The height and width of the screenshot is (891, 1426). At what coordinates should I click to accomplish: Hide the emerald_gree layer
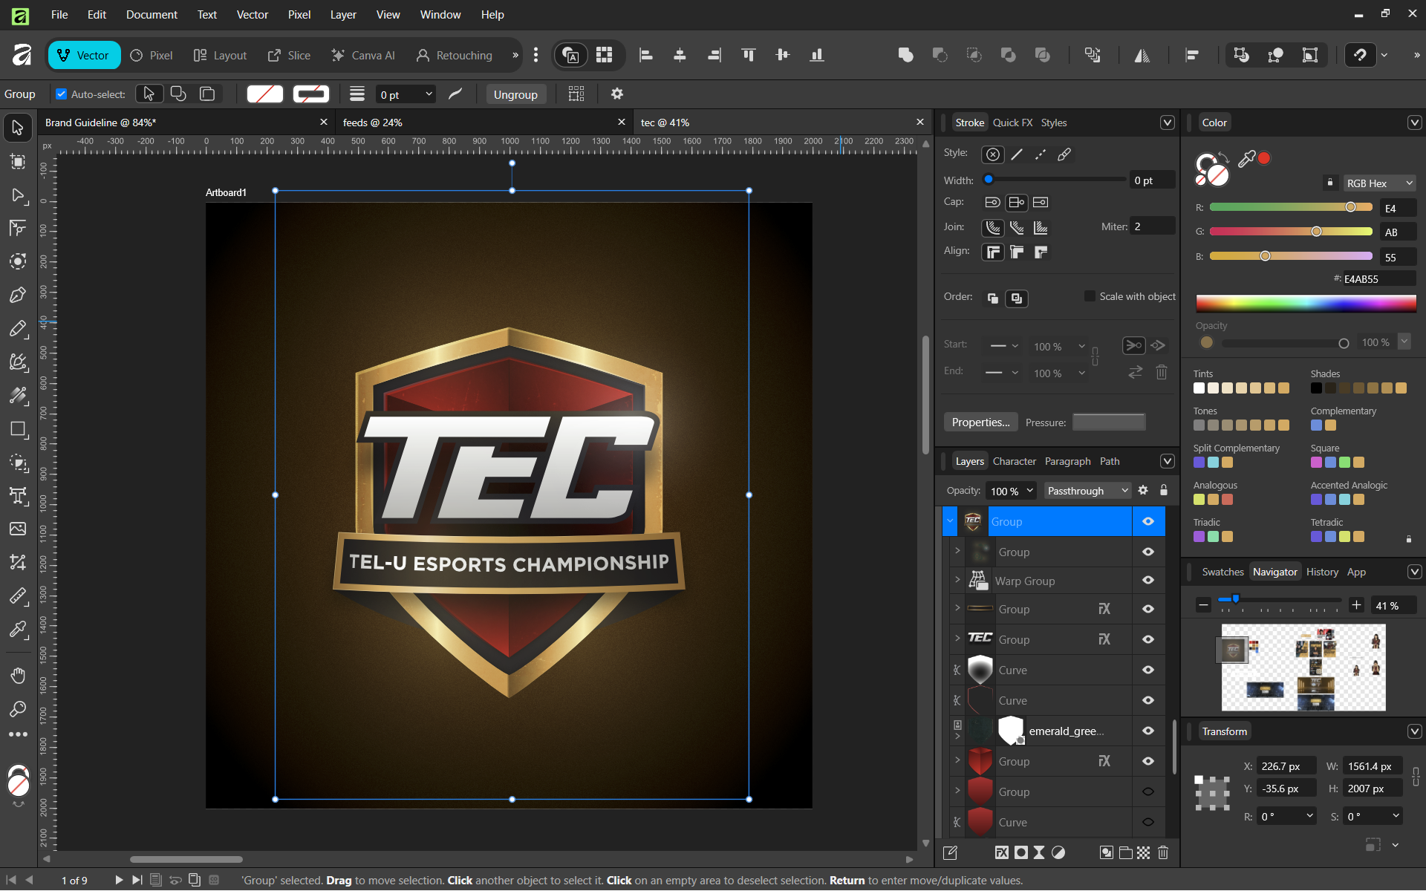[1148, 731]
